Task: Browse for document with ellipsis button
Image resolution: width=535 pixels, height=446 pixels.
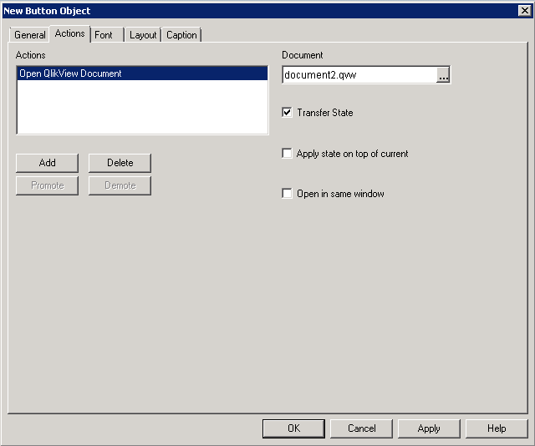Action: point(443,74)
